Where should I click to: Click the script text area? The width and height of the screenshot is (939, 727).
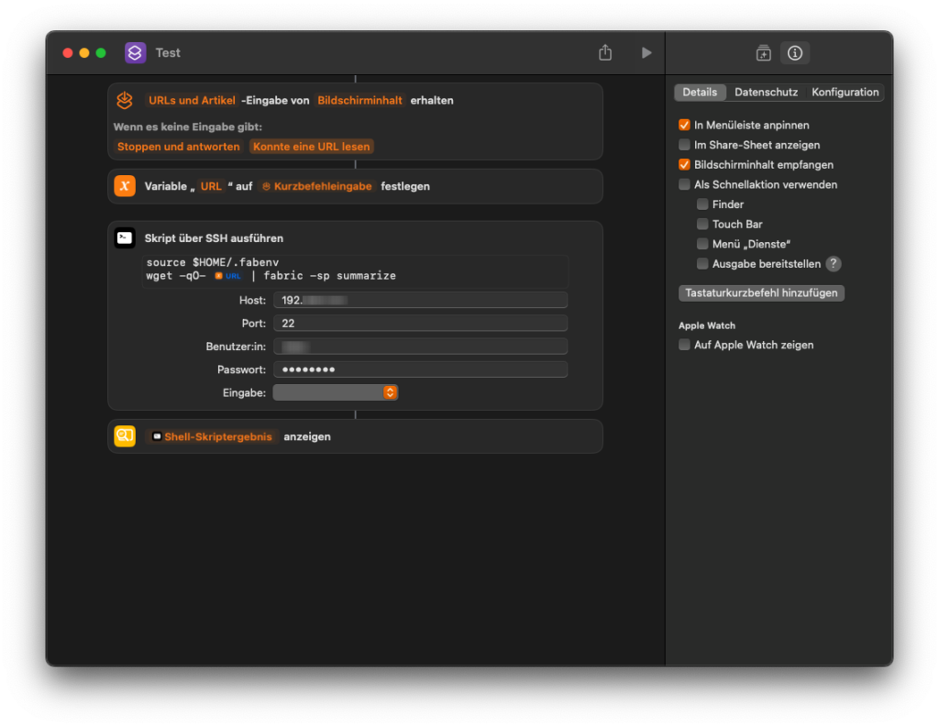pos(355,270)
